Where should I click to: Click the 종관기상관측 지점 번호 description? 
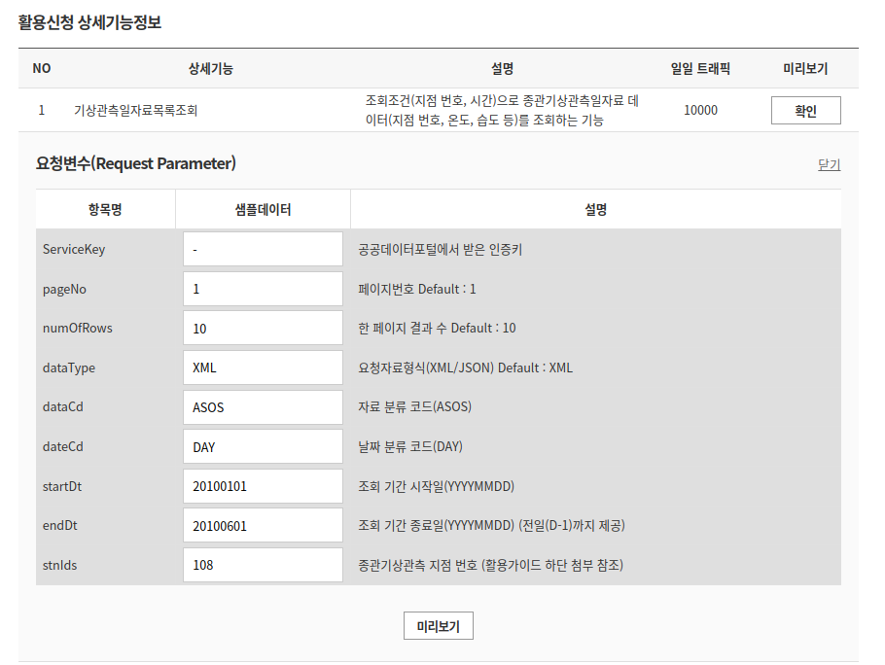point(490,565)
